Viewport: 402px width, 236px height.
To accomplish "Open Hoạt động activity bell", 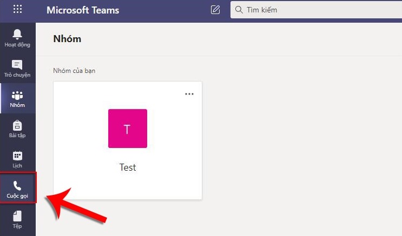I will coord(17,38).
